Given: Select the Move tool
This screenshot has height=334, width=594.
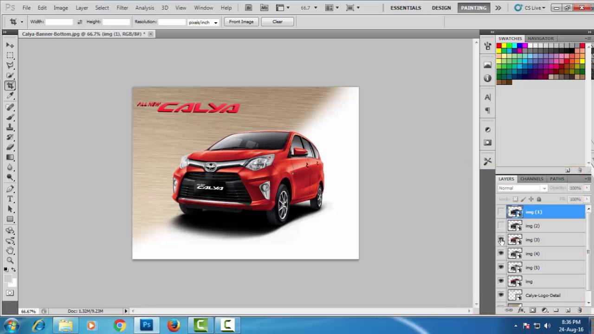Looking at the screenshot, I should (x=10, y=45).
